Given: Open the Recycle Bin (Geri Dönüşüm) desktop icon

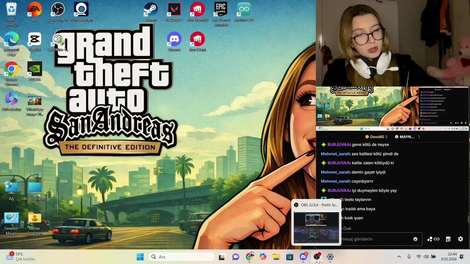Looking at the screenshot, I should tap(11, 15).
